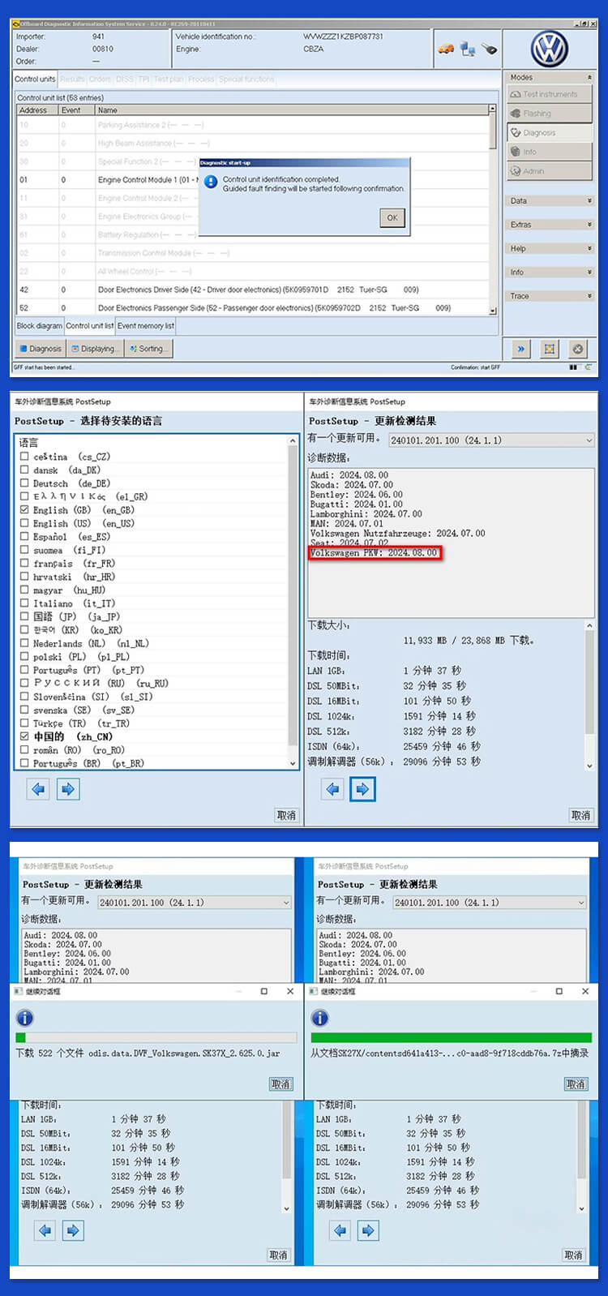This screenshot has width=608, height=1296.
Task: Click the yellow fullscreen icon in ODIS footer
Action: pyautogui.click(x=549, y=349)
